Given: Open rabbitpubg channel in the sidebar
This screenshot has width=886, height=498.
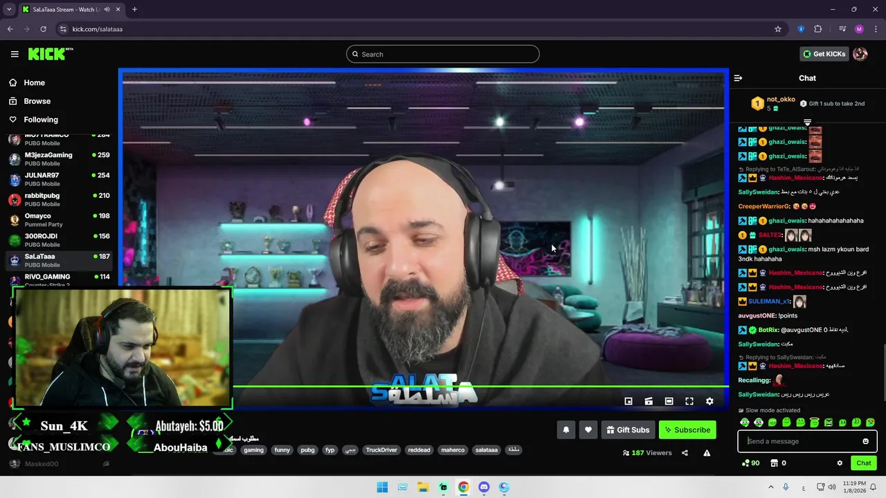Looking at the screenshot, I should (60, 199).
